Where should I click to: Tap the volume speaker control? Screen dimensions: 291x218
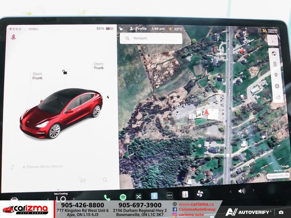click(242, 191)
